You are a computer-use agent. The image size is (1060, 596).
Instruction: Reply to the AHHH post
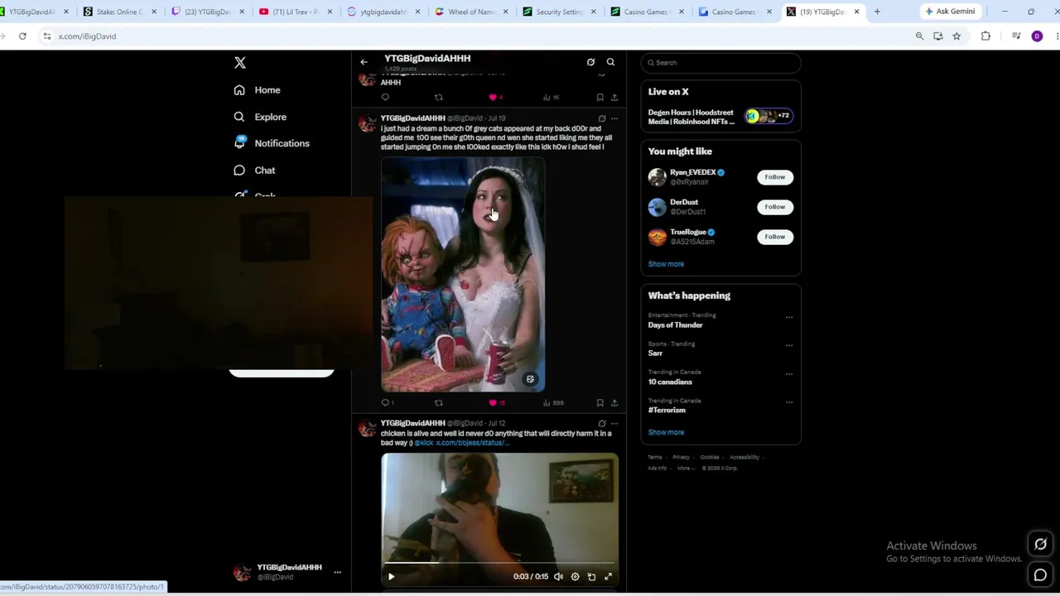point(385,98)
